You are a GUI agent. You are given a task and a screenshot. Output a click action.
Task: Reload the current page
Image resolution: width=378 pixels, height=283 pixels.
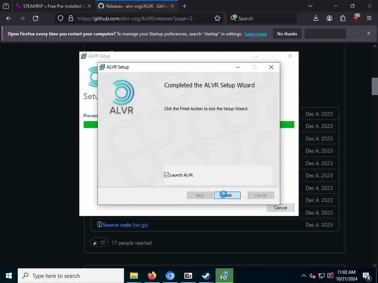(35, 18)
